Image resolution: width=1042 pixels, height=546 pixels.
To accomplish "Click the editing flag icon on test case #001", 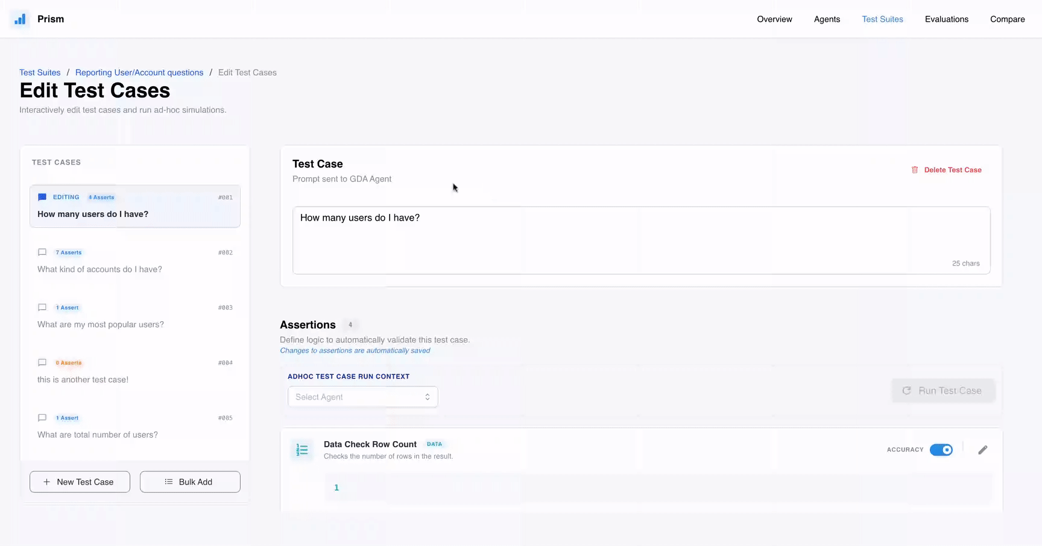I will 42,197.
